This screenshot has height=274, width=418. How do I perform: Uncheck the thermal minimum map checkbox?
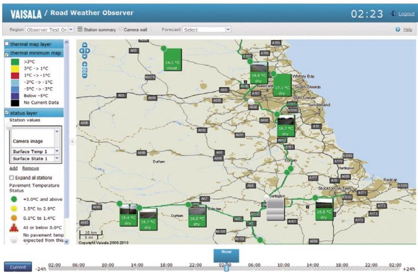pyautogui.click(x=7, y=54)
